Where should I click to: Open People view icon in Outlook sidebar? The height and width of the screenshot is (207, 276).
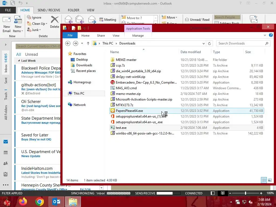click(6, 163)
